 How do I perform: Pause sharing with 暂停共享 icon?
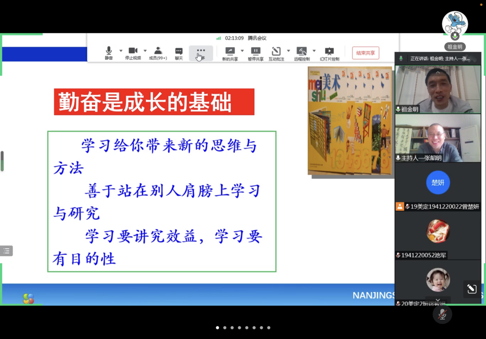pyautogui.click(x=256, y=53)
